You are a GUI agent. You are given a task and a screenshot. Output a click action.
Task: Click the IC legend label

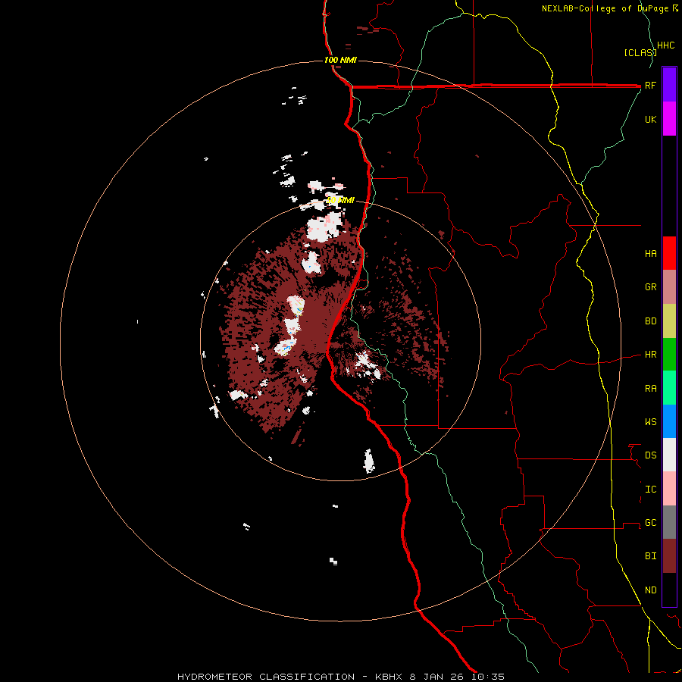[x=650, y=490]
